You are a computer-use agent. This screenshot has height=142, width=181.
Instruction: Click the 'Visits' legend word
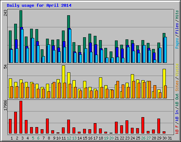[x=177, y=70]
